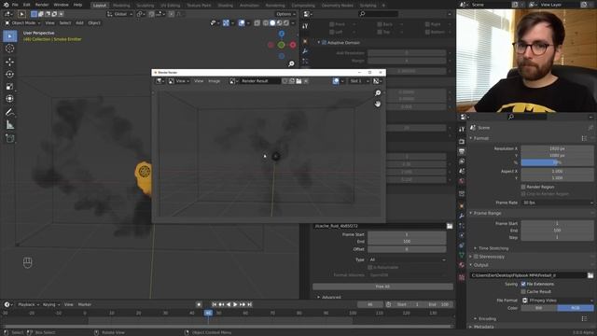Image resolution: width=597 pixels, height=336 pixels.
Task: Select the Select Box tool in viewport toolbar
Action: (10, 36)
